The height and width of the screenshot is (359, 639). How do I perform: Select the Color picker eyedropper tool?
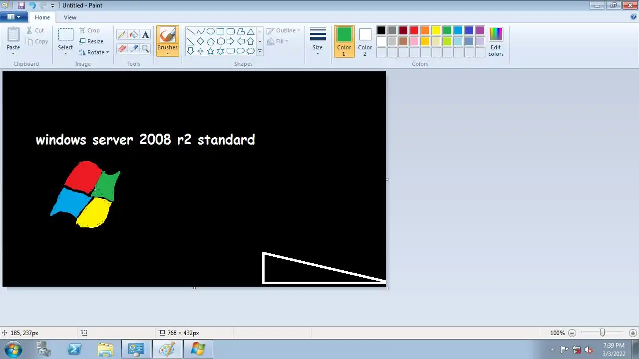pyautogui.click(x=134, y=48)
